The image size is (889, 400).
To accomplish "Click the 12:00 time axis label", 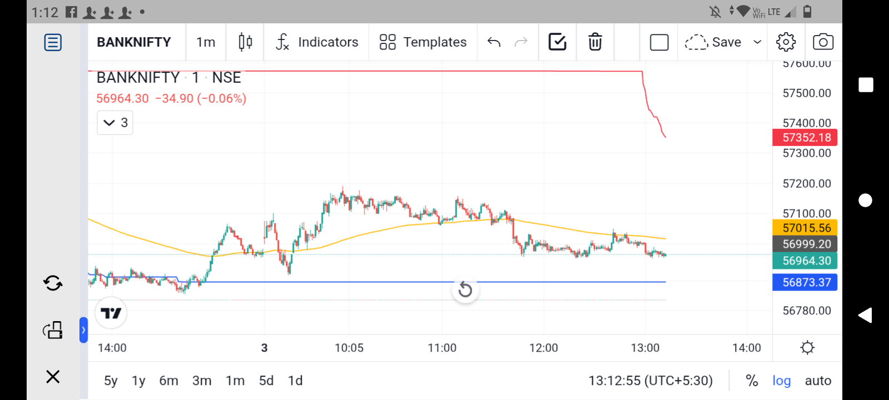I will pyautogui.click(x=543, y=348).
